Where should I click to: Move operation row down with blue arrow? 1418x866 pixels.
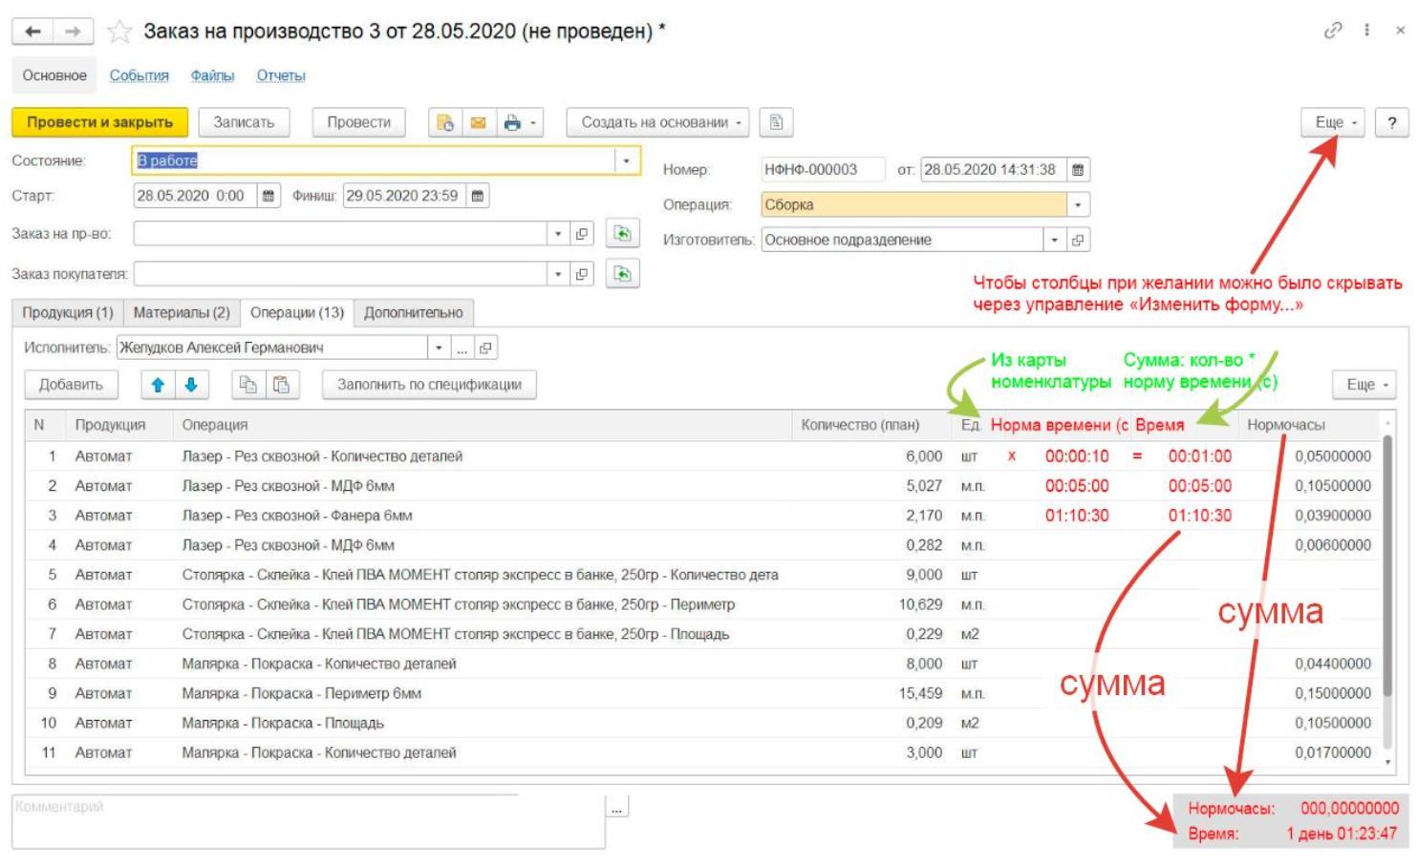point(191,385)
